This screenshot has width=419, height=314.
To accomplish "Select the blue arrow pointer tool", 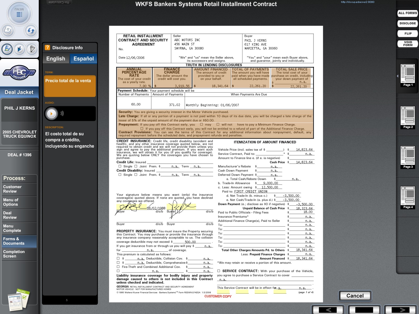I will (x=20, y=49).
